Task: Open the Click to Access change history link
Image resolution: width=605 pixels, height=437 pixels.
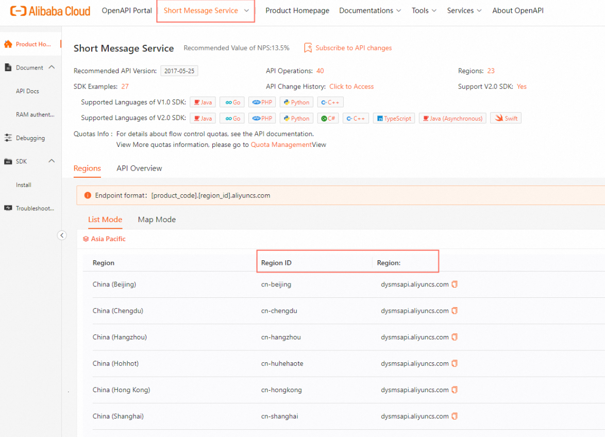Action: (351, 87)
